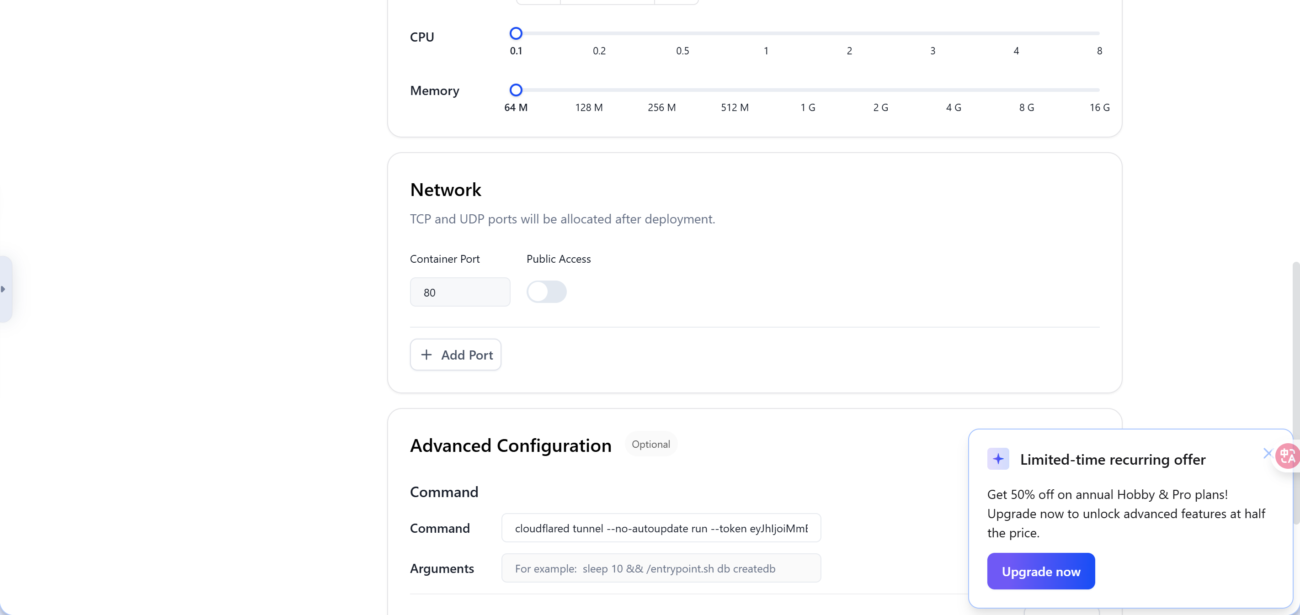
Task: Click the '0.2' CPU label
Action: coord(599,51)
